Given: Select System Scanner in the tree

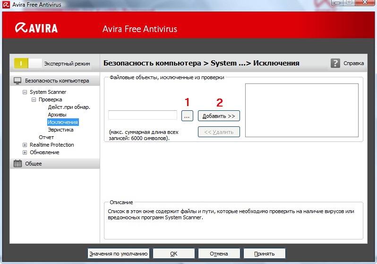Looking at the screenshot, I should [48, 92].
